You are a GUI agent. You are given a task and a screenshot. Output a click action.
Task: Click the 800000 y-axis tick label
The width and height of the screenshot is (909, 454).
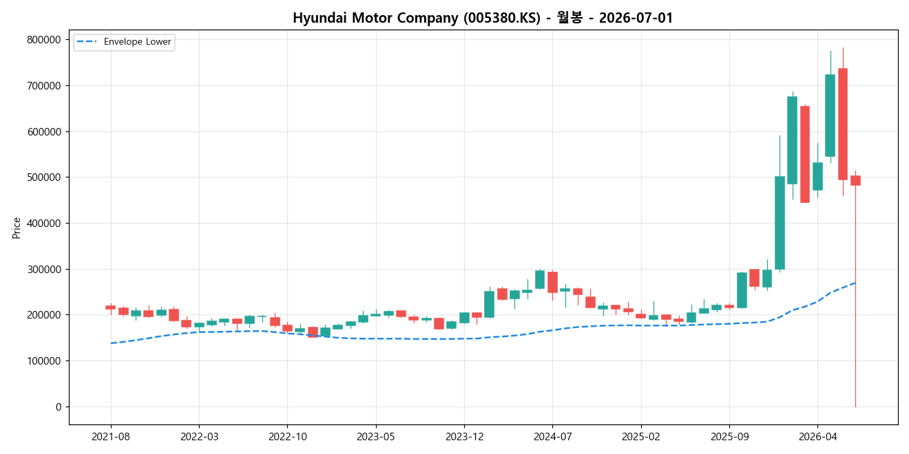point(44,40)
